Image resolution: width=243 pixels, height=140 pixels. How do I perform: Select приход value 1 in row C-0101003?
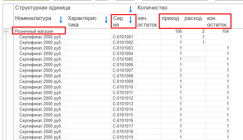(x=172, y=48)
